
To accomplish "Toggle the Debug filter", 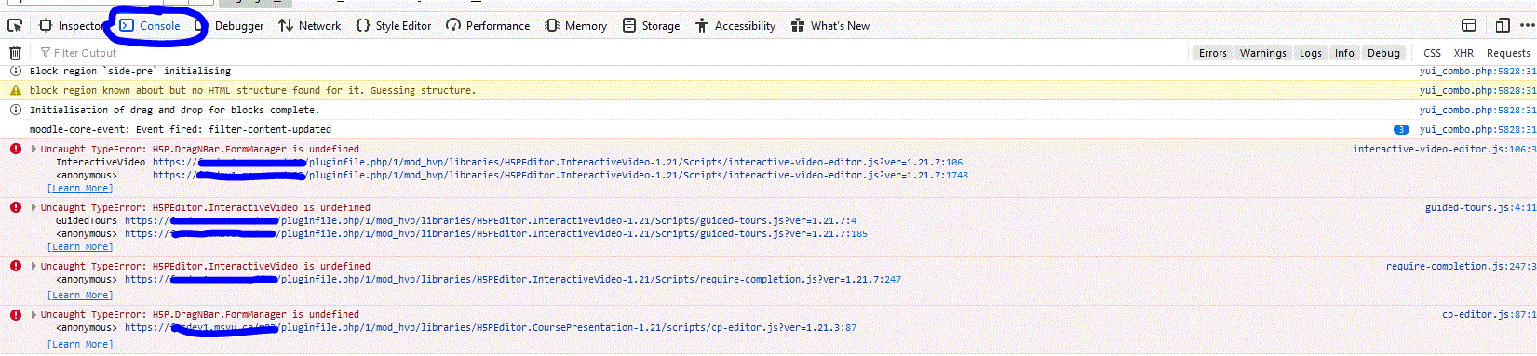I will 1383,53.
